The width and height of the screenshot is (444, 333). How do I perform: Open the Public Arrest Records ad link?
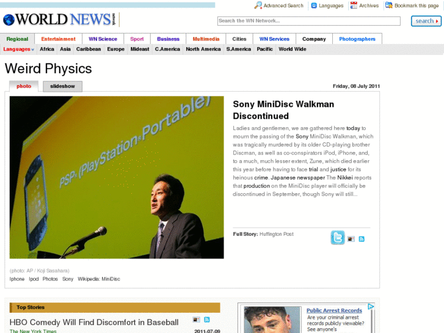[334, 310]
